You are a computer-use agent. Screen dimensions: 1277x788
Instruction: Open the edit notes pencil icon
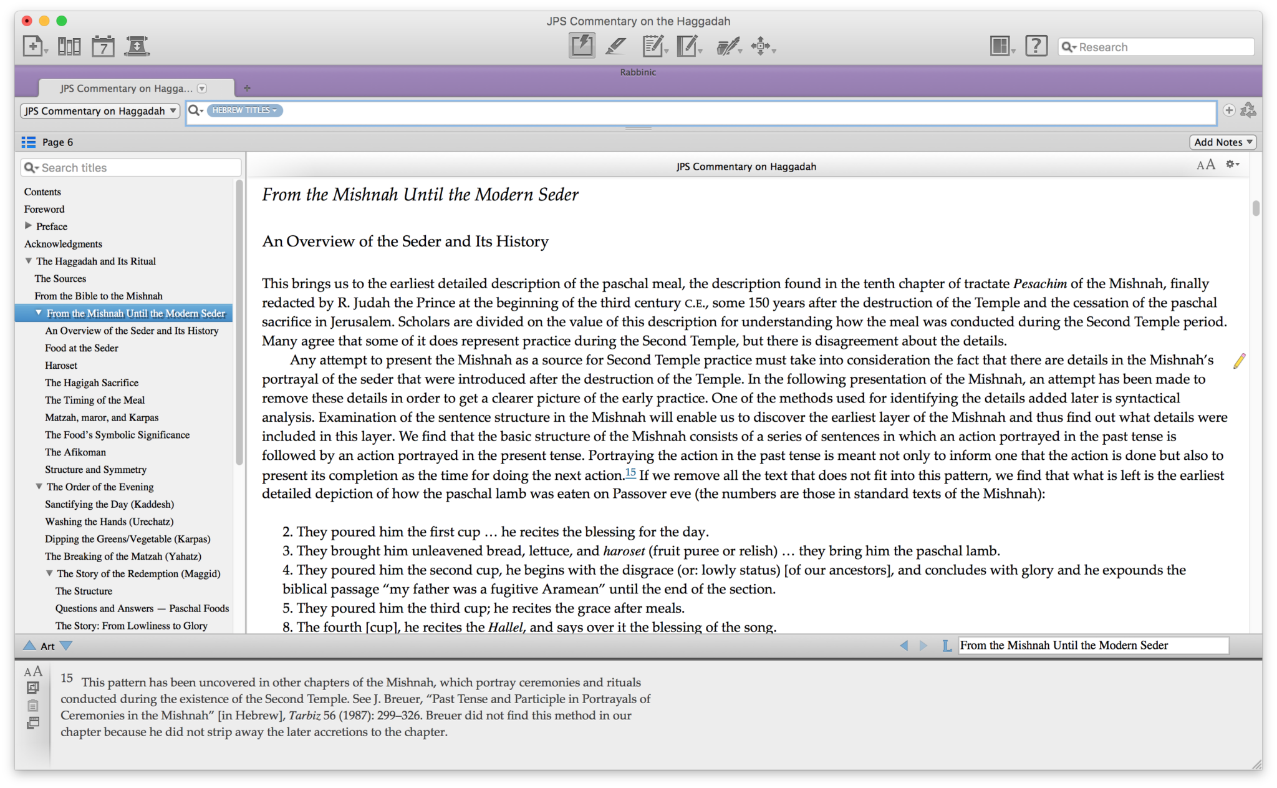point(654,46)
